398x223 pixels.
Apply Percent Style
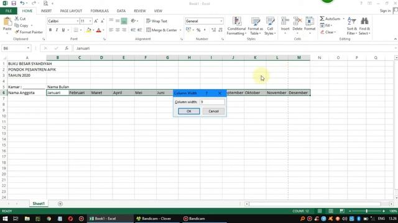[x=198, y=30]
